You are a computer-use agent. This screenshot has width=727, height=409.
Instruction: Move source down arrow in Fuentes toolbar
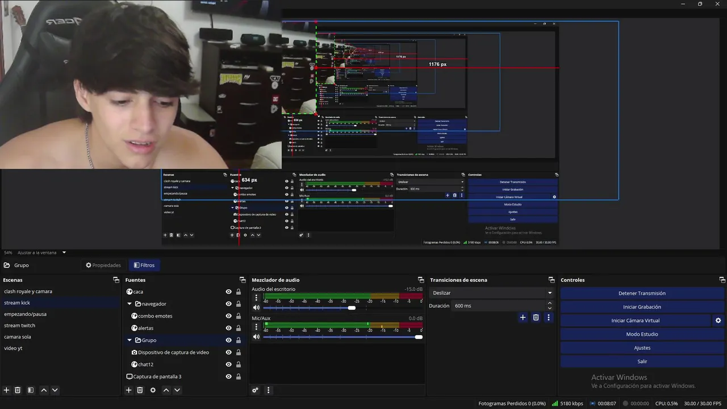pyautogui.click(x=177, y=390)
